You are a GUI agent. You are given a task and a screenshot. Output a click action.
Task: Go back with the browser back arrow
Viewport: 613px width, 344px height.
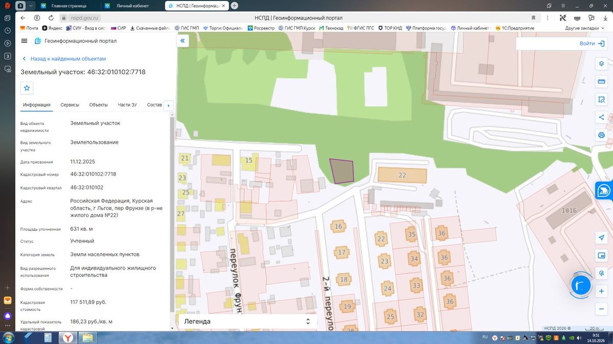pyautogui.click(x=24, y=17)
